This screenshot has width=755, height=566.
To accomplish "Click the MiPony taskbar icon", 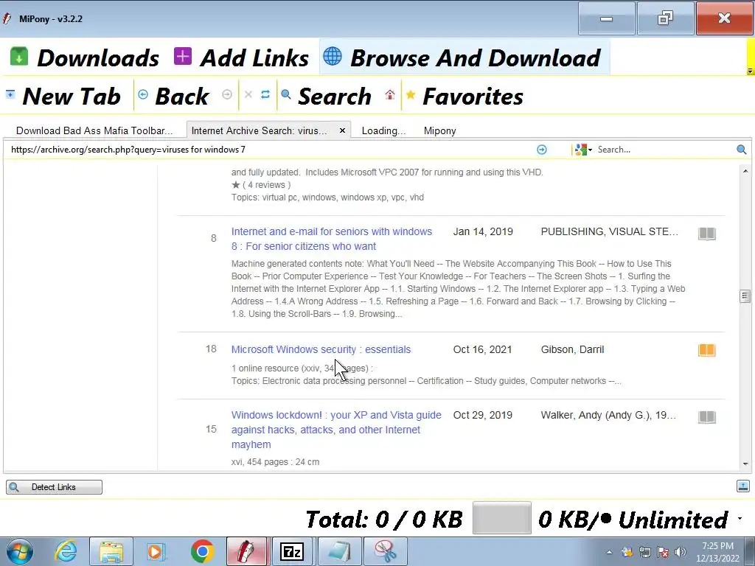I will tap(246, 551).
